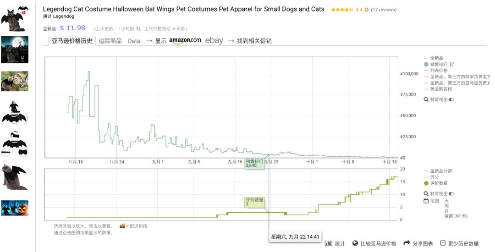
Task: Toggle 评价数量 series in the legend
Action: [439, 183]
